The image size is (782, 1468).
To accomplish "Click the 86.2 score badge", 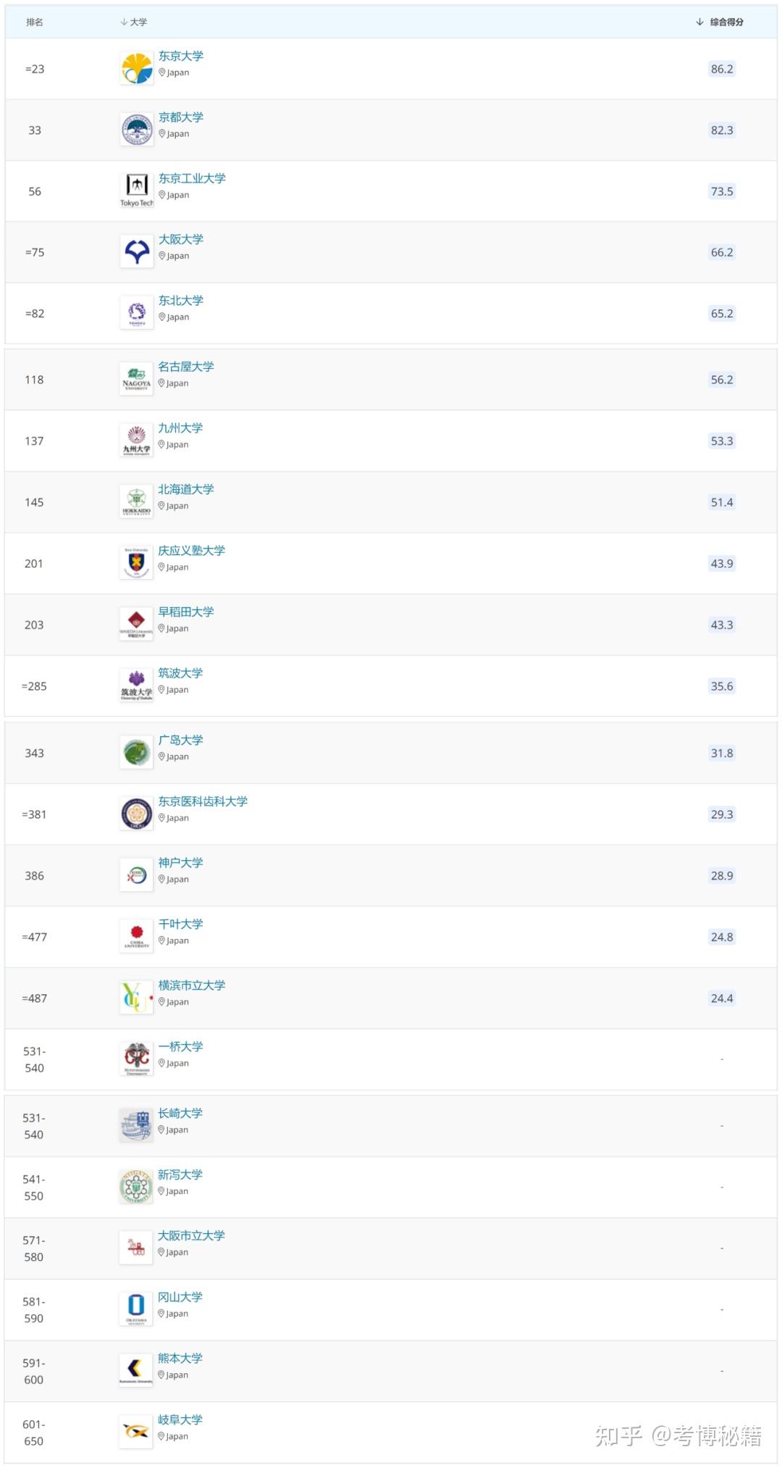I will 722,69.
